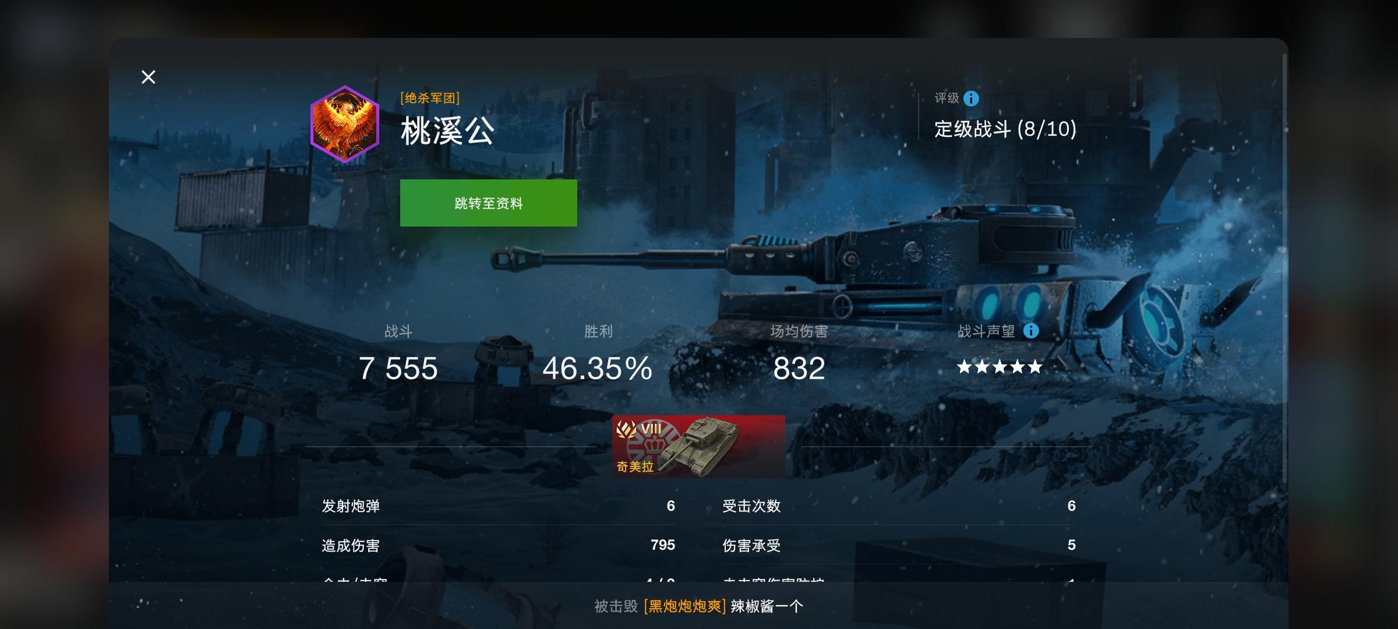The height and width of the screenshot is (629, 1398).
Task: Click the 定级战斗 (8/10) rating text
Action: 1005,129
